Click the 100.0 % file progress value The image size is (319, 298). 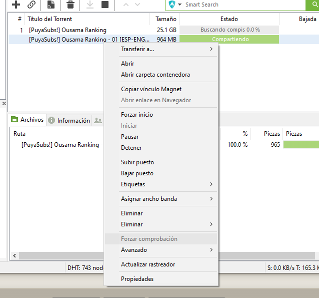237,145
